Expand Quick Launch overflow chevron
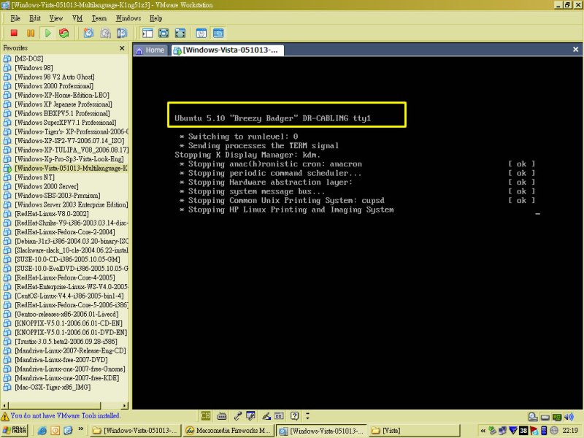 81,429
